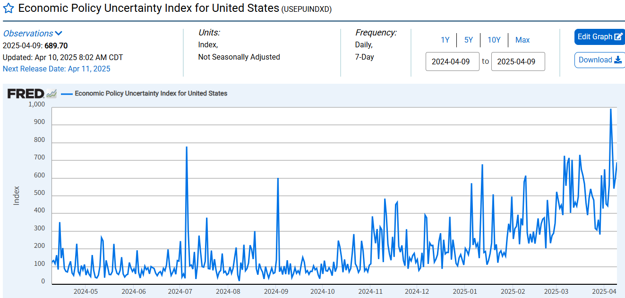Open Next Release Date Apr 11, 2025 link
This screenshot has width=625, height=298.
pyautogui.click(x=57, y=69)
